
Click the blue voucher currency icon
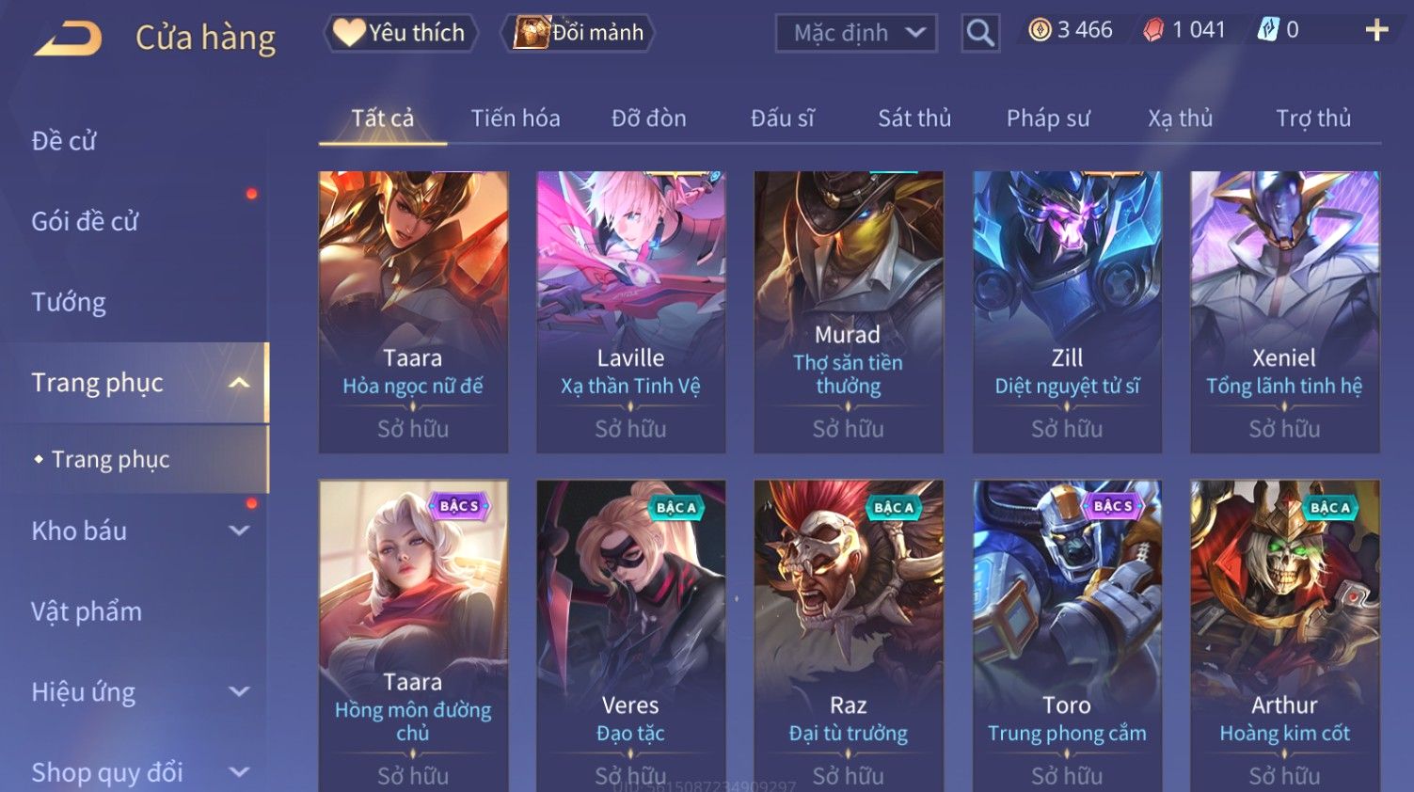[x=1268, y=30]
